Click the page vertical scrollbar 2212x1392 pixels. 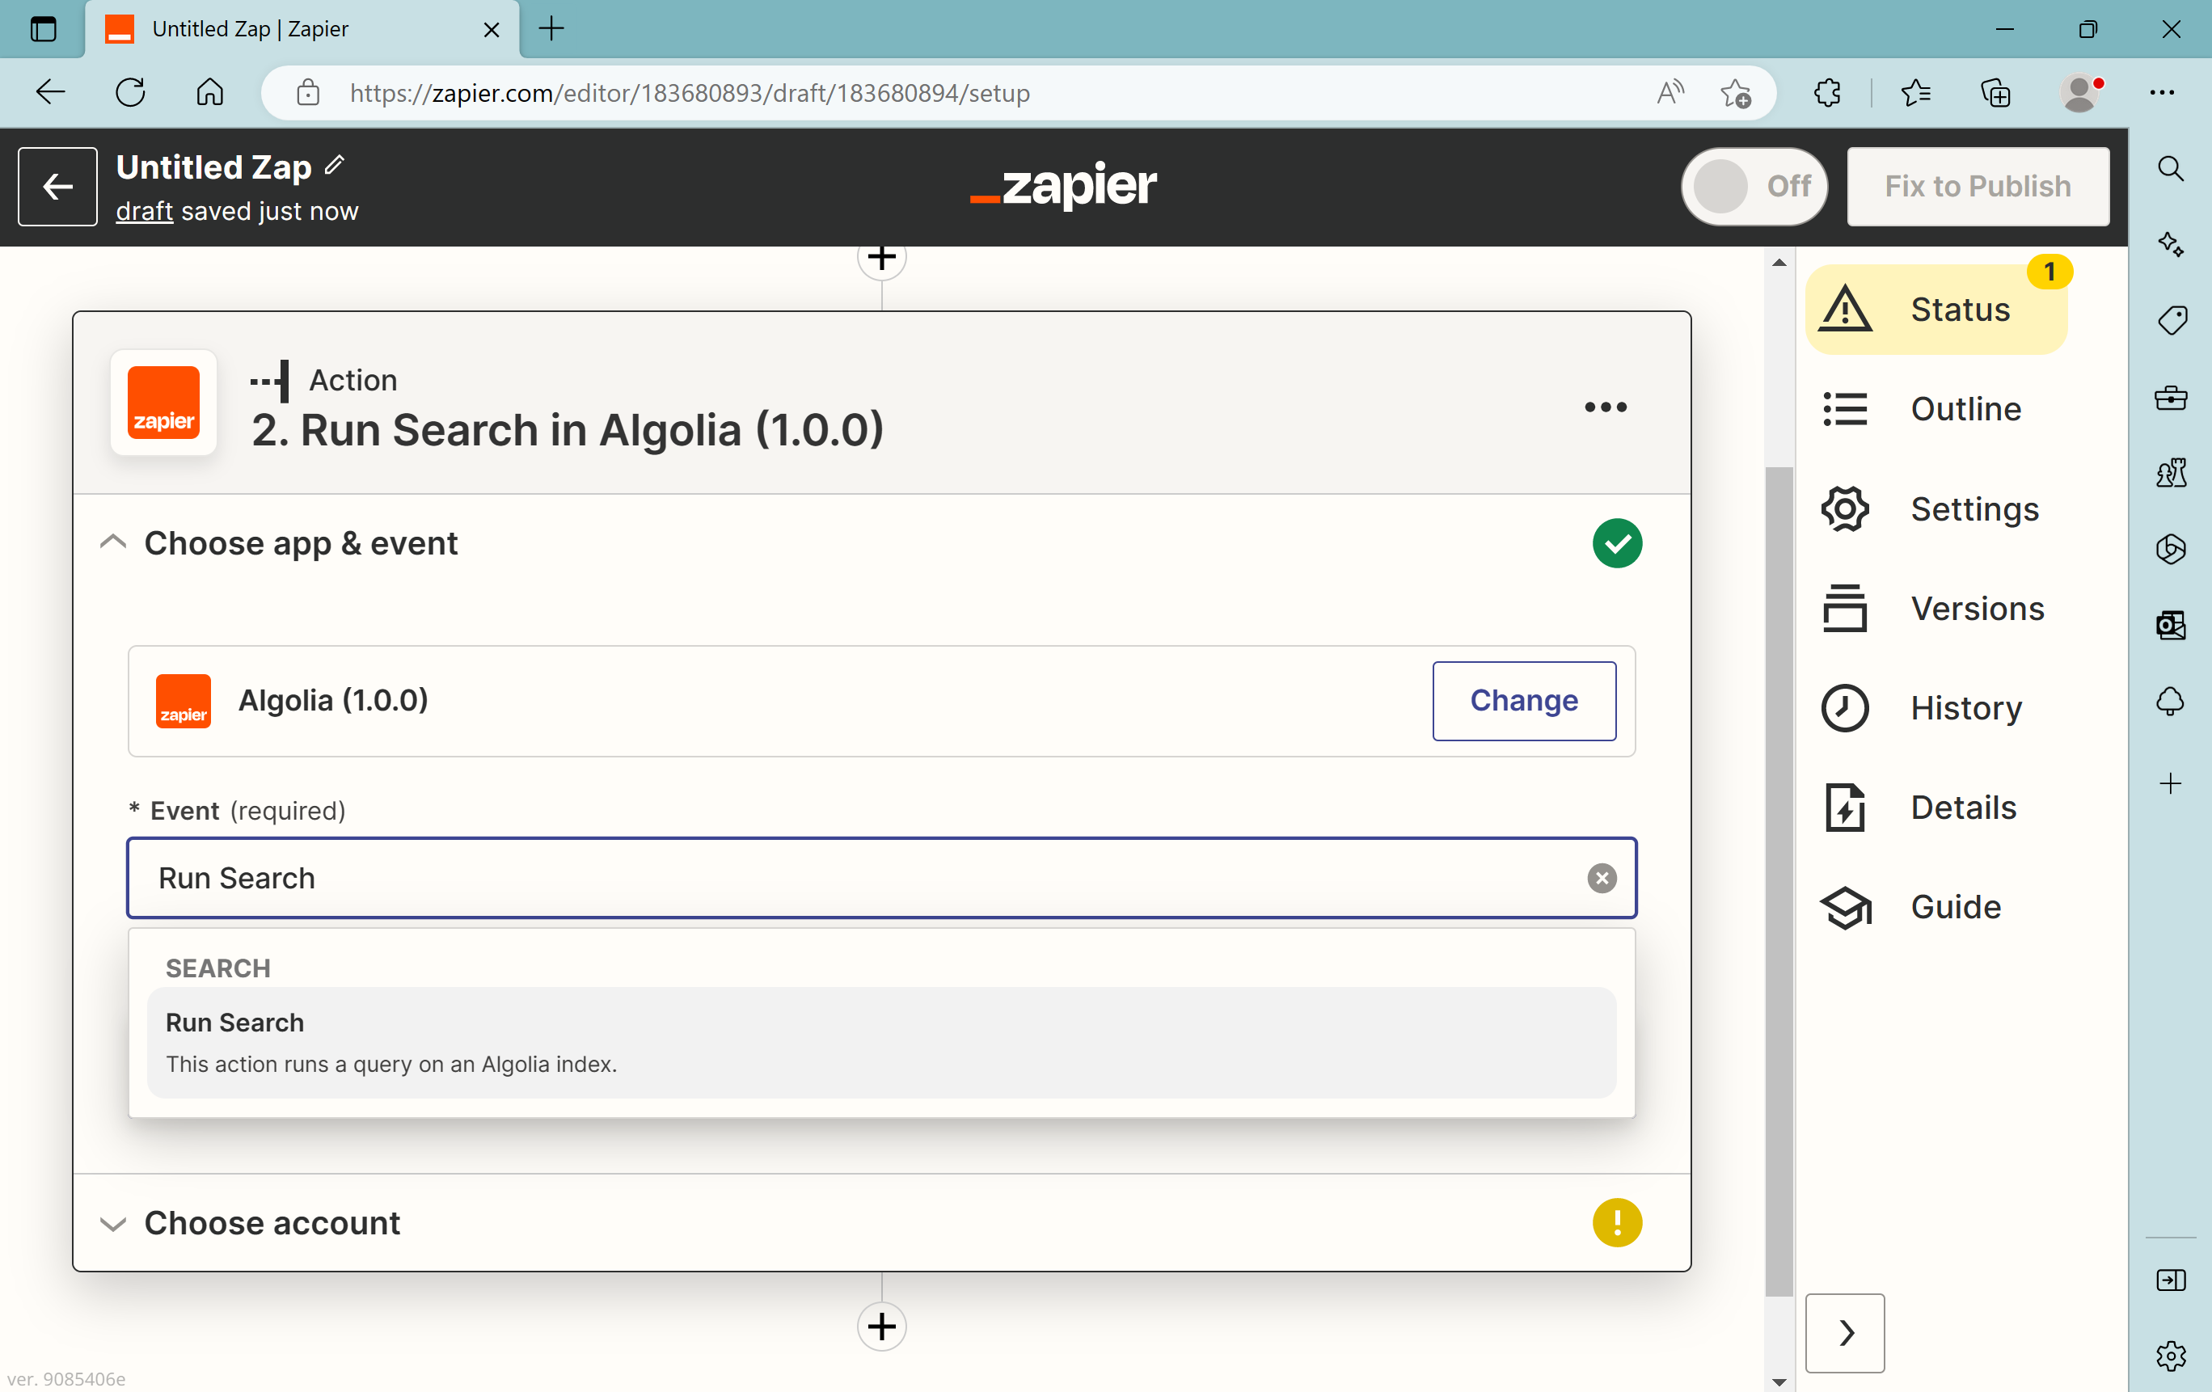pyautogui.click(x=1779, y=881)
